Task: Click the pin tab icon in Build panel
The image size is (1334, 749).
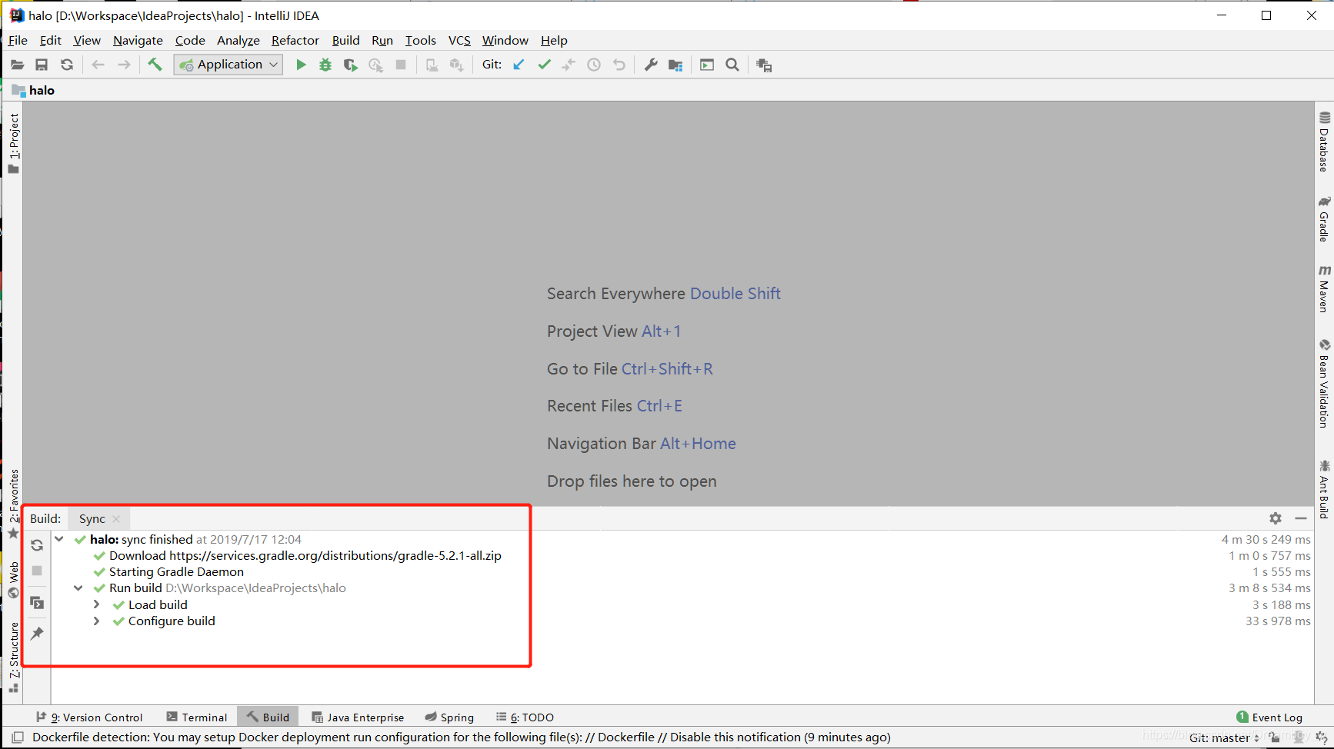Action: coord(37,634)
